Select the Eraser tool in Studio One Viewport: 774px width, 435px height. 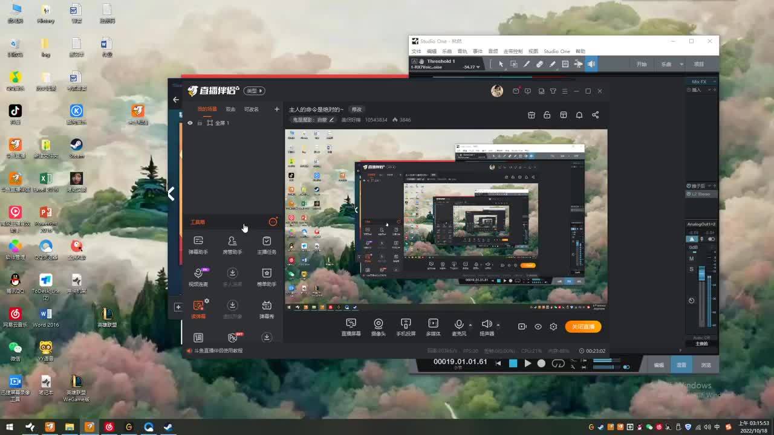tap(539, 64)
